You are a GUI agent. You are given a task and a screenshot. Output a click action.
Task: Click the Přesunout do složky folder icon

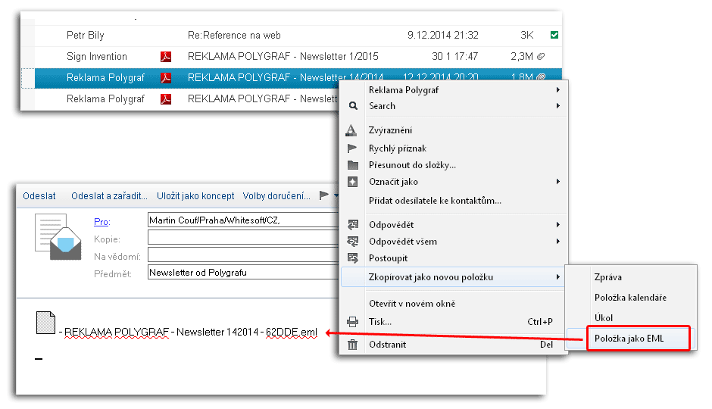[352, 165]
